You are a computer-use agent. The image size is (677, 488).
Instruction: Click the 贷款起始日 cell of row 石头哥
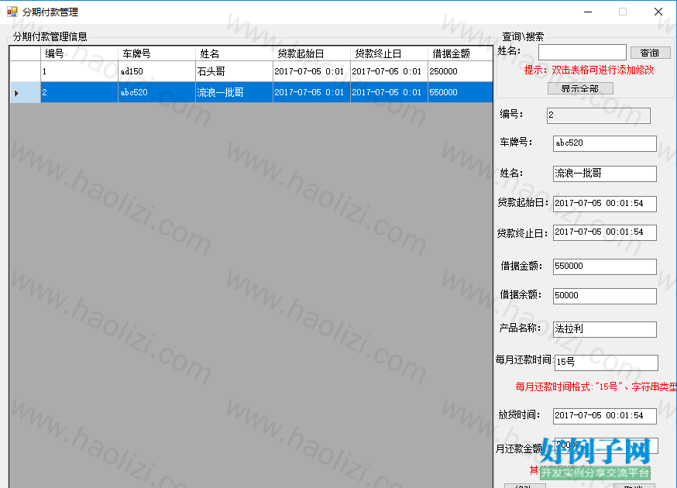point(311,71)
